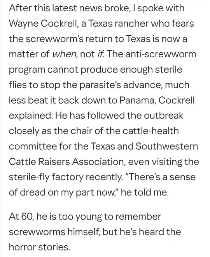Click the phrase "he told me"
Viewport: 210px width, 257px height.
(x=145, y=192)
